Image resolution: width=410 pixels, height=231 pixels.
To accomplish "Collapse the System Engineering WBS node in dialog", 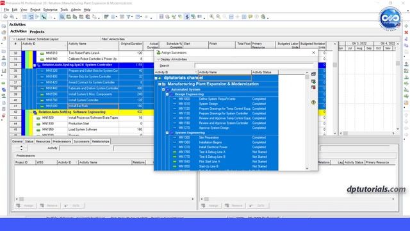I will [167, 133].
